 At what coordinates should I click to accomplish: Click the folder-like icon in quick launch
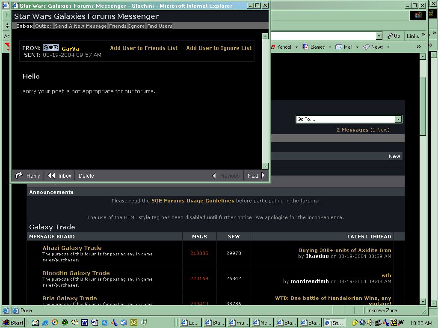pos(74,323)
